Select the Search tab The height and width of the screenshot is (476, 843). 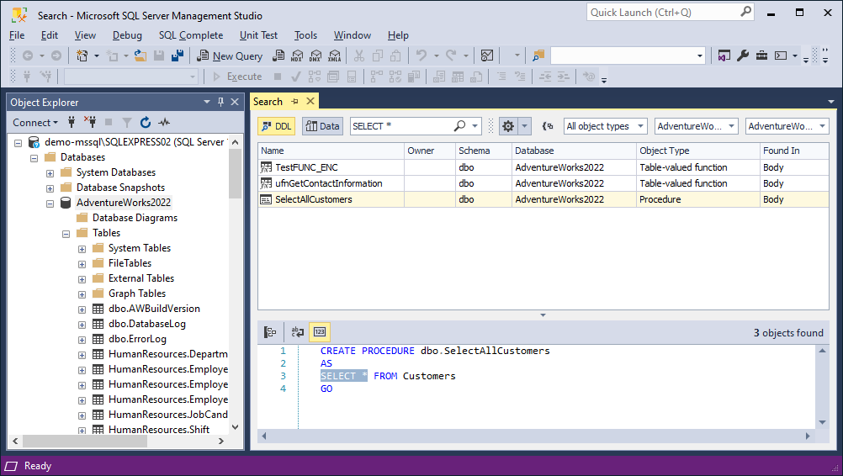(268, 101)
